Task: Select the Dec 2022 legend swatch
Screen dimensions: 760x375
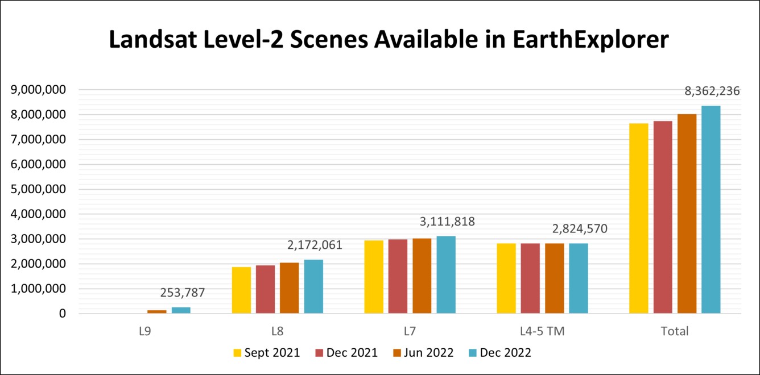Action: tap(473, 353)
